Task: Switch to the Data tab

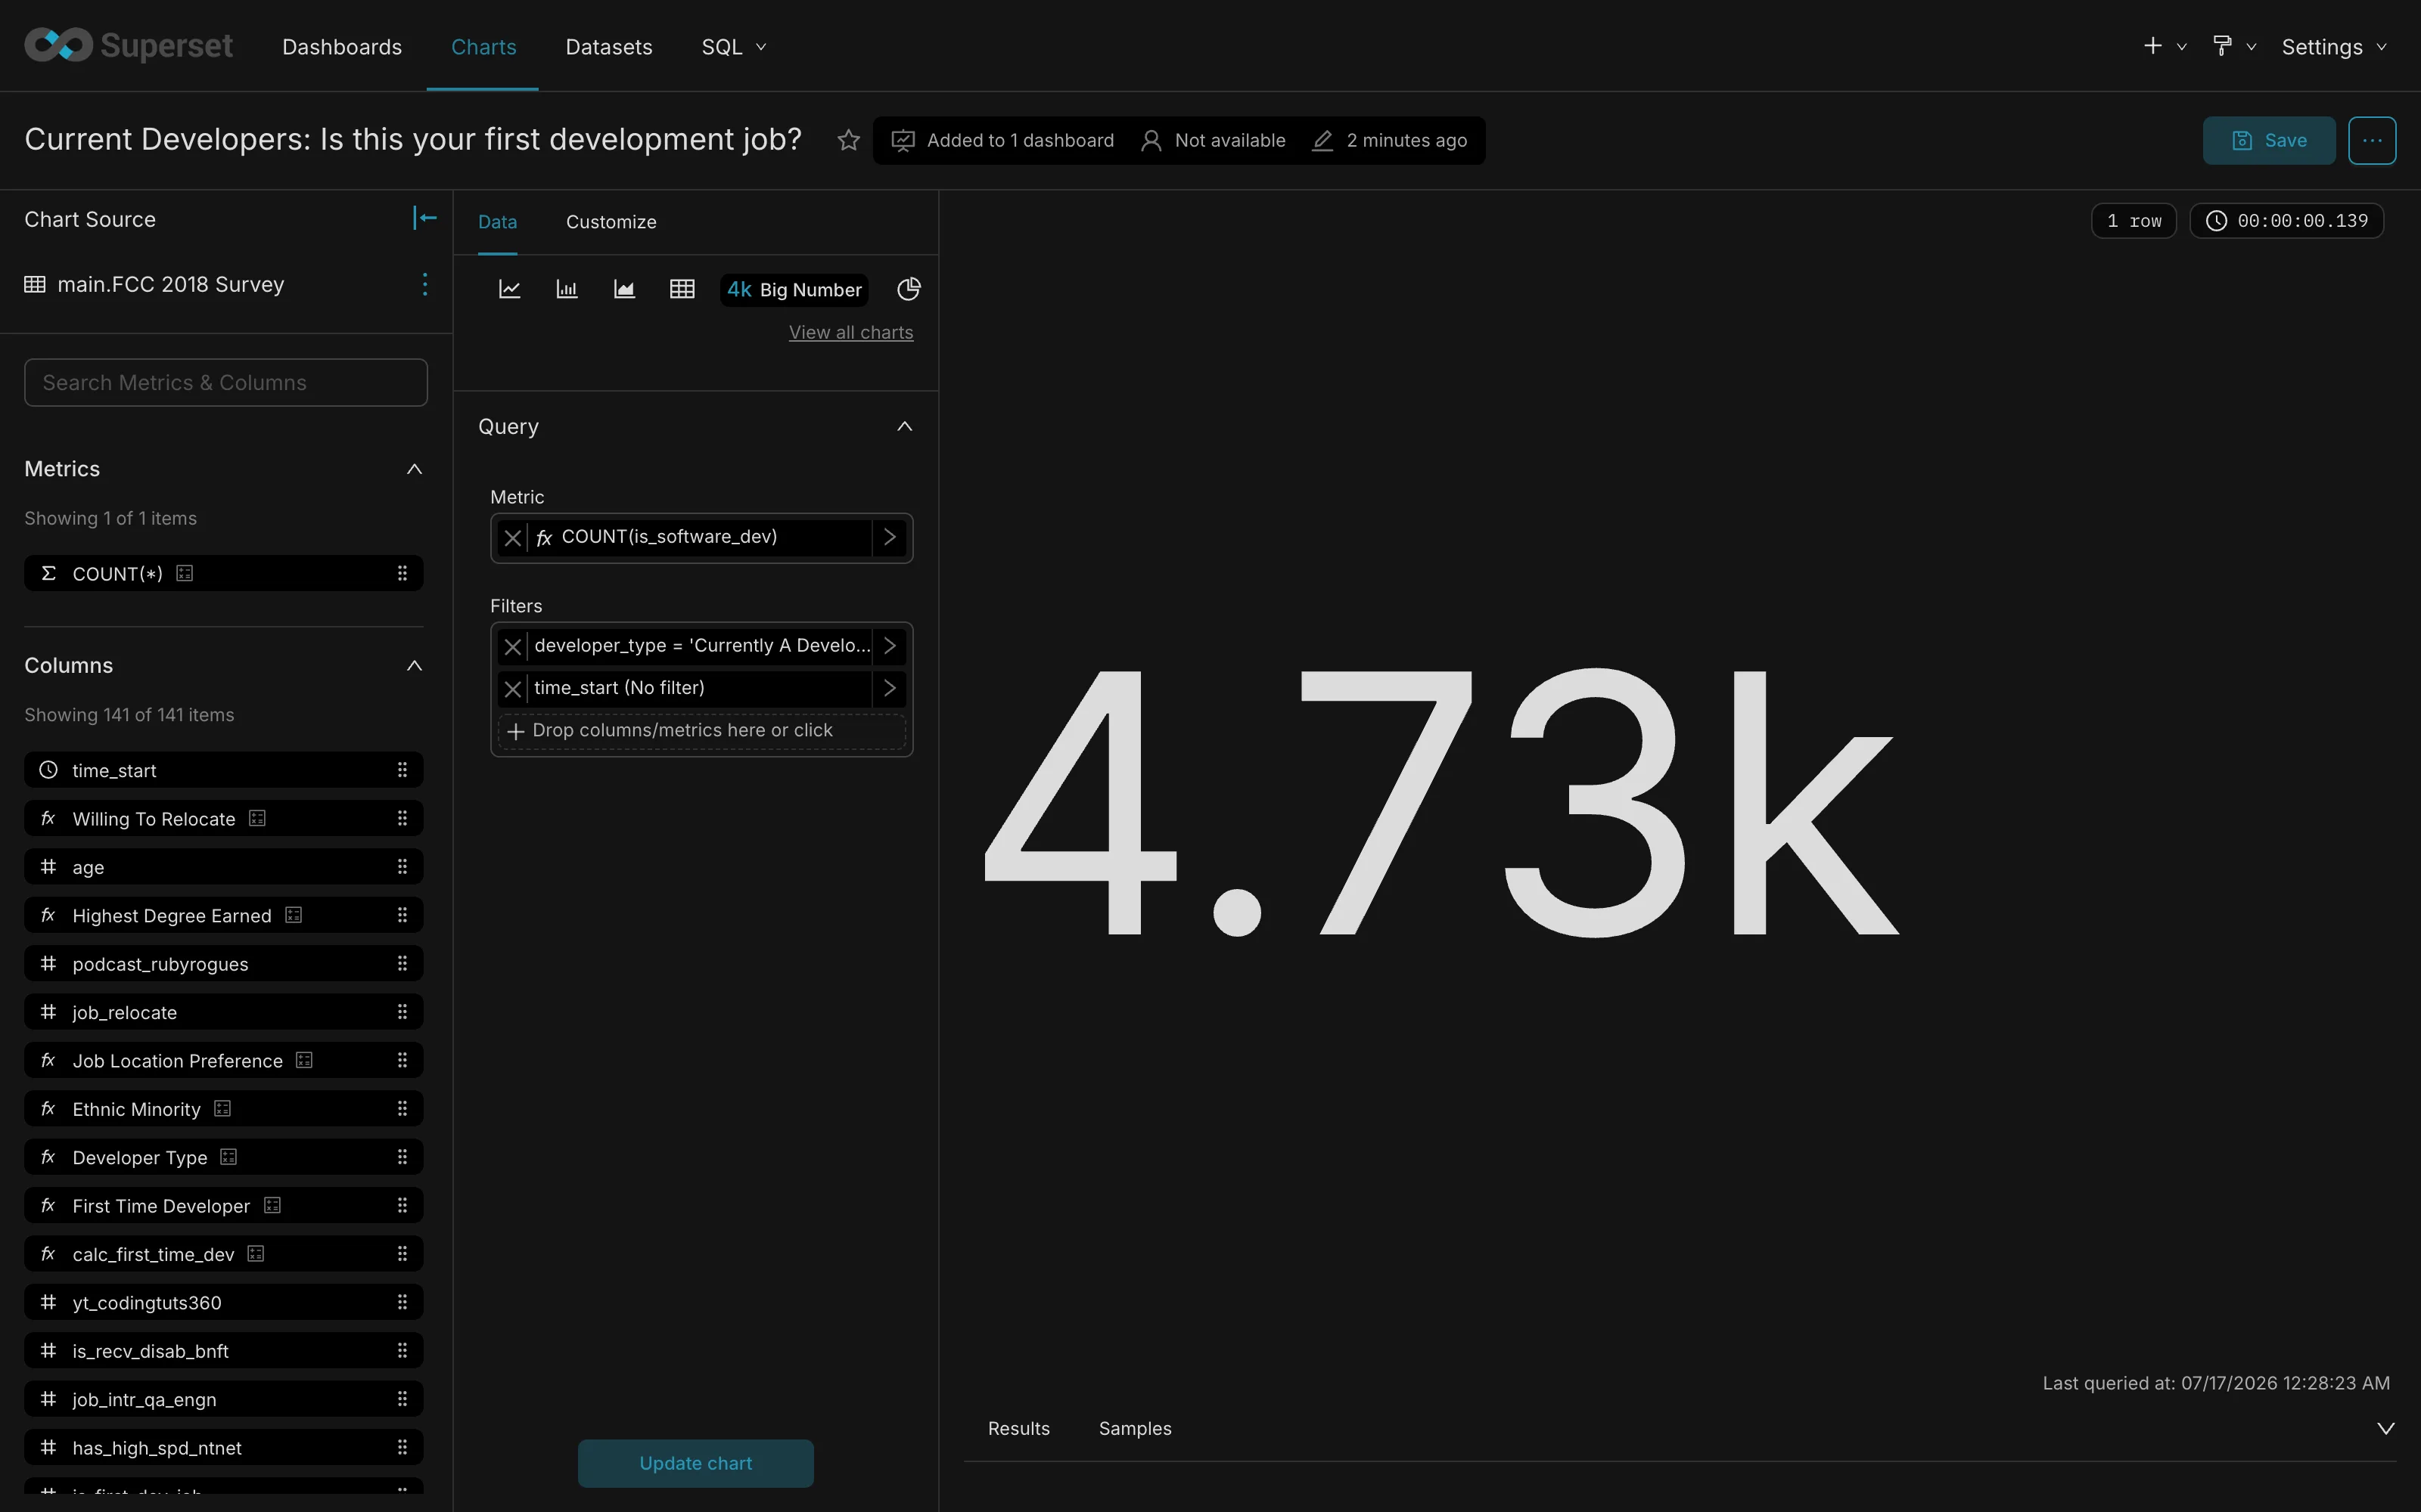Action: 497,222
